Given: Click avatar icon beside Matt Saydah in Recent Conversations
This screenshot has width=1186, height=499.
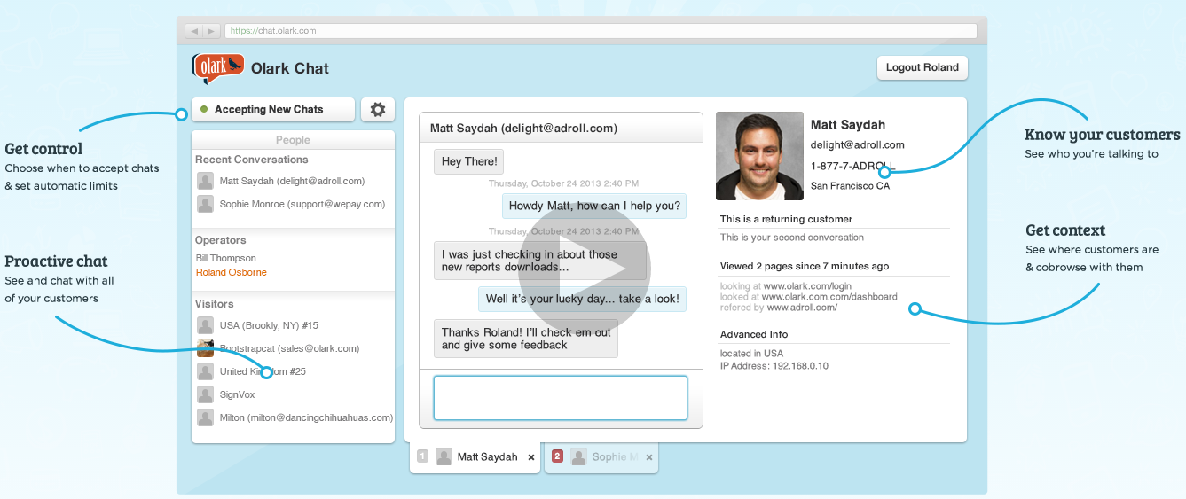Looking at the screenshot, I should [x=206, y=181].
